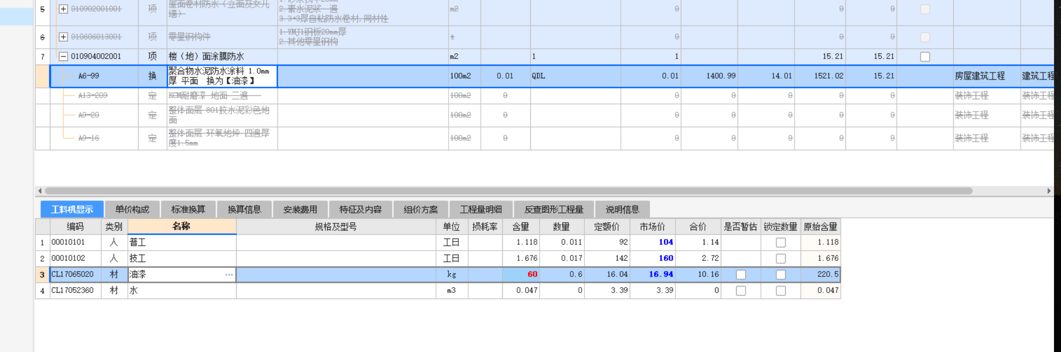Open the 反查图形工程量 tab
Viewport: 1061px width, 352px height.
[554, 210]
